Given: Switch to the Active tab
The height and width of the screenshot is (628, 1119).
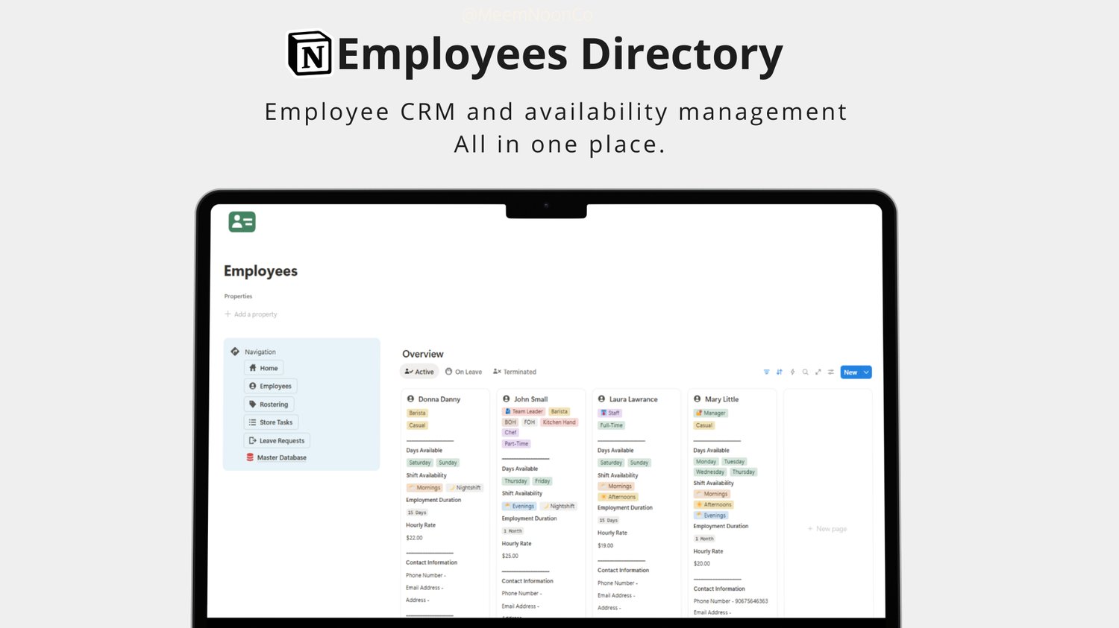Looking at the screenshot, I should (419, 372).
